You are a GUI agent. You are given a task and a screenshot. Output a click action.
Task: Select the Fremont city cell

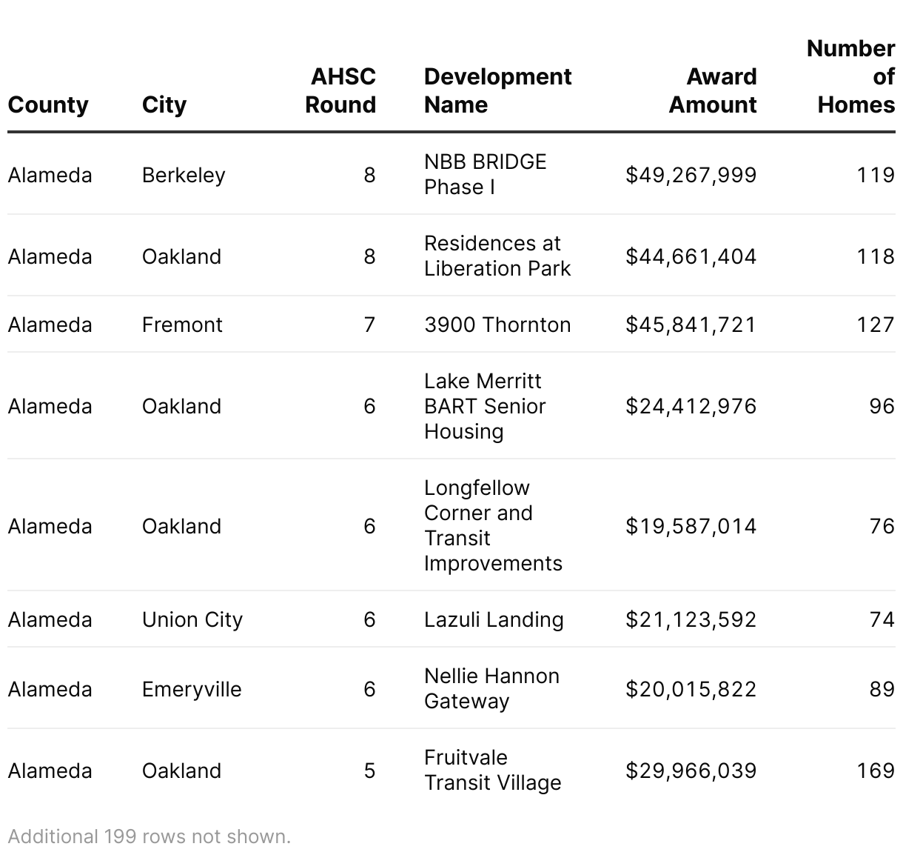click(x=182, y=325)
